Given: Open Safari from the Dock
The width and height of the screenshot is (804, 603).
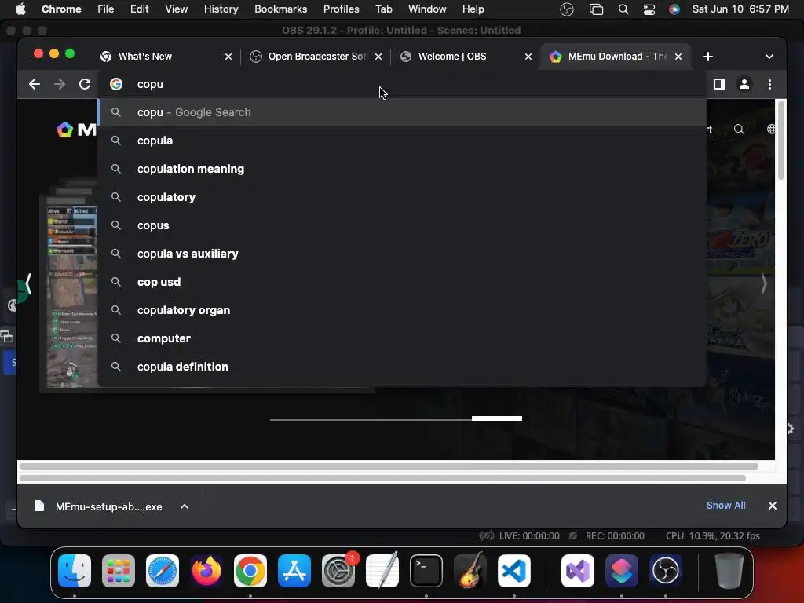Looking at the screenshot, I should pos(163,570).
